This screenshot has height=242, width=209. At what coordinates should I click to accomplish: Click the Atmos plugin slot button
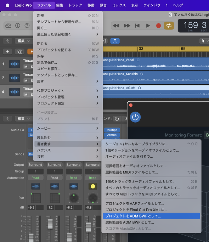click(x=112, y=135)
